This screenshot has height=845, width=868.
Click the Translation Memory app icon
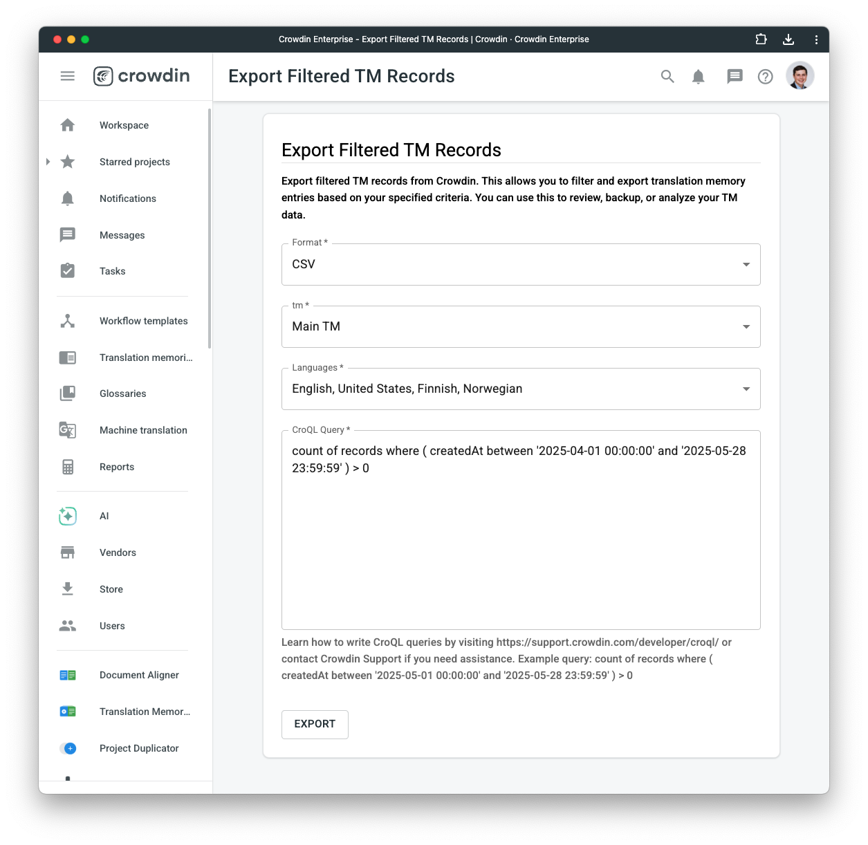point(68,712)
